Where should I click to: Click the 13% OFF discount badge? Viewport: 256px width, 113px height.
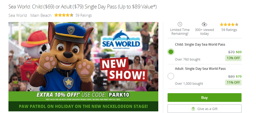[233, 58]
